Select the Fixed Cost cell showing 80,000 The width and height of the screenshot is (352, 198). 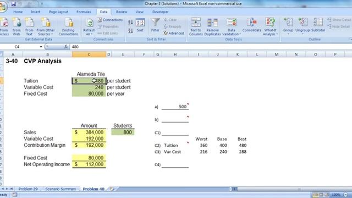point(89,94)
